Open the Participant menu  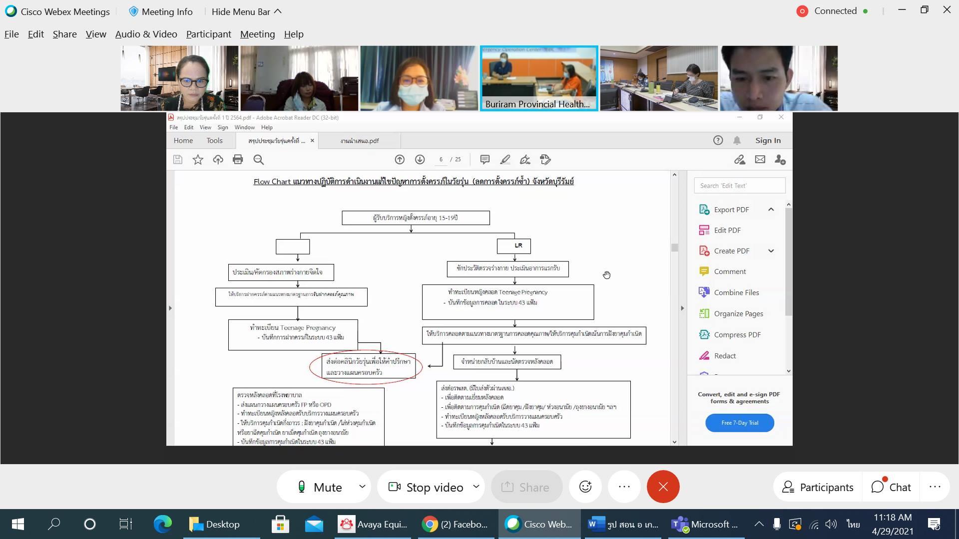tap(209, 34)
